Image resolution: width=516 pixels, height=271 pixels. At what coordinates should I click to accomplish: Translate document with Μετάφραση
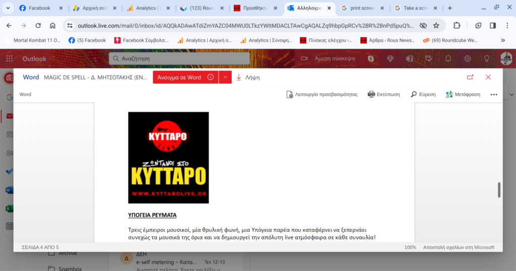coord(463,94)
